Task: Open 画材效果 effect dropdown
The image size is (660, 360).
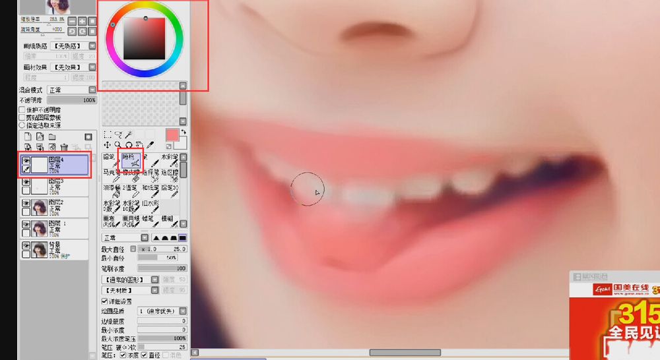Action: (92, 67)
